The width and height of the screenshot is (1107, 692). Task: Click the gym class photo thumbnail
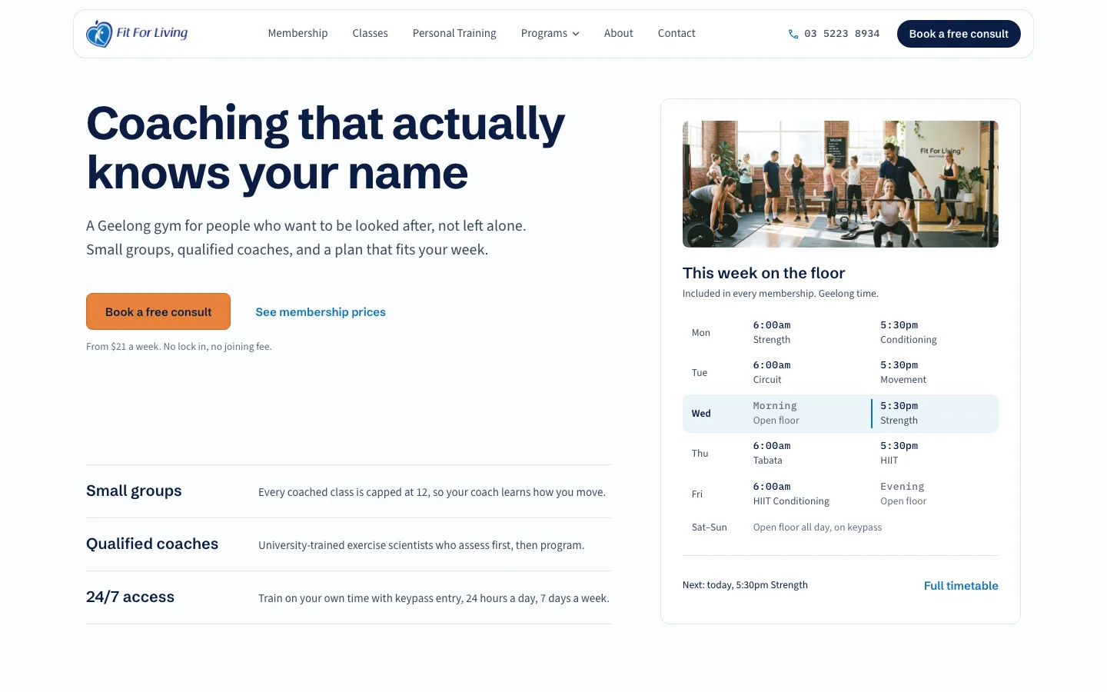(840, 184)
